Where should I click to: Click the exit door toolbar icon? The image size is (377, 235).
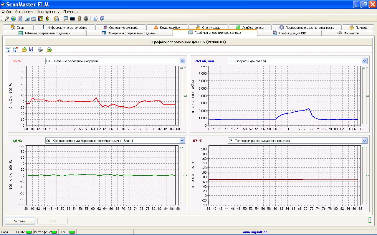coord(102,19)
